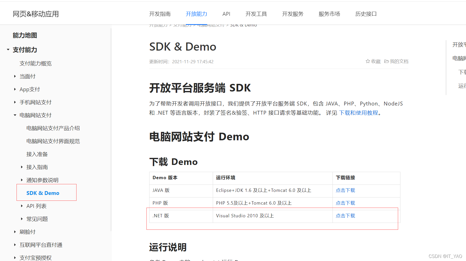Open 电脑网站支付界面规范 in the sidebar

53,141
